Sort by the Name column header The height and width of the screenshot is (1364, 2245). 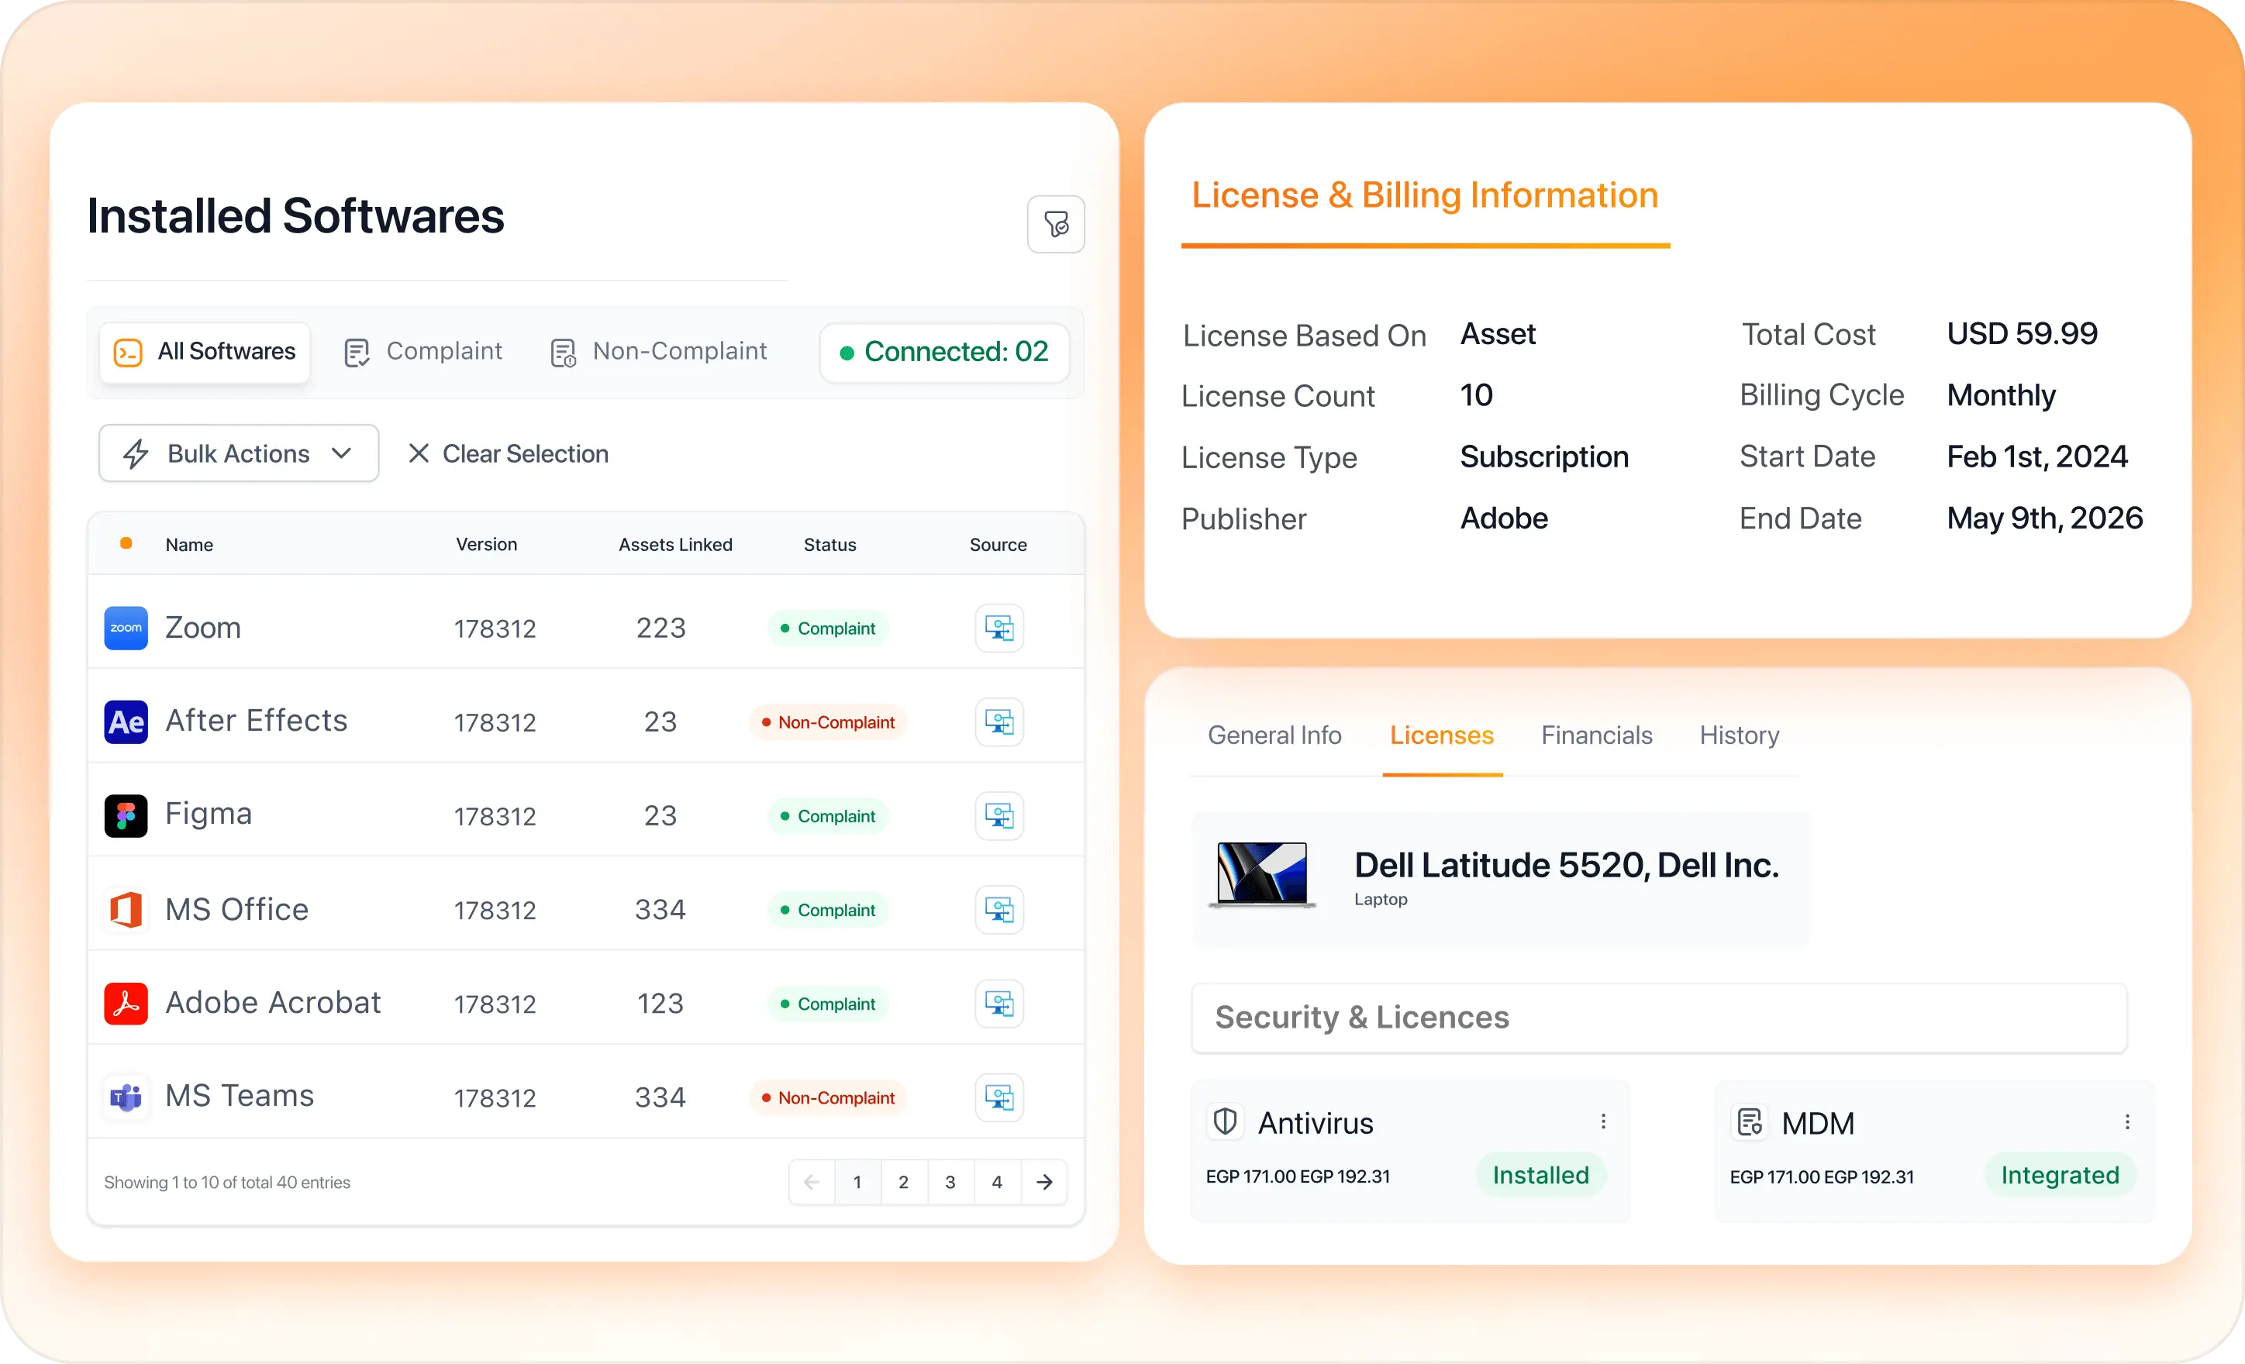pos(188,545)
